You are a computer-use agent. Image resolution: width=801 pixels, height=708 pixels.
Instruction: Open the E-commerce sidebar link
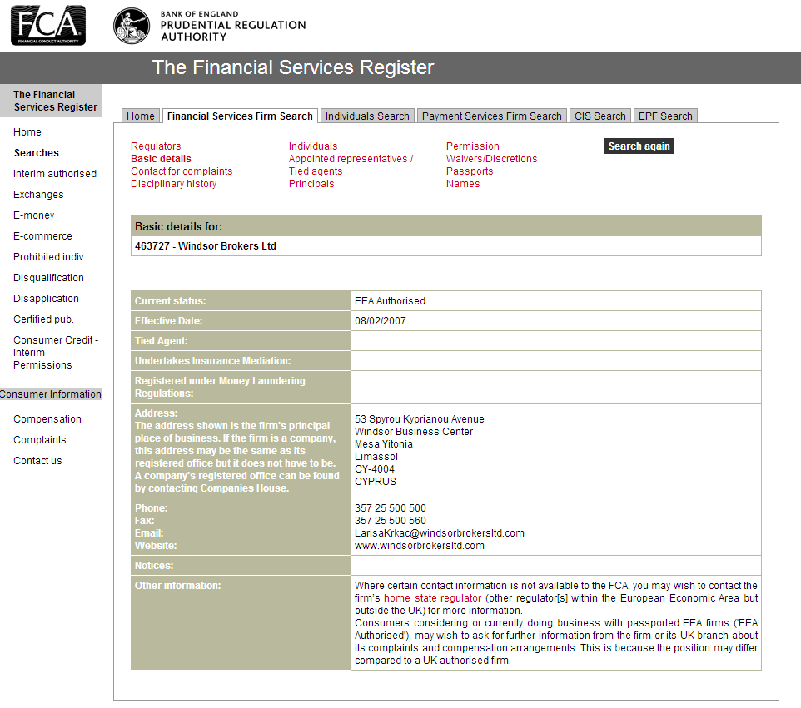coord(42,235)
